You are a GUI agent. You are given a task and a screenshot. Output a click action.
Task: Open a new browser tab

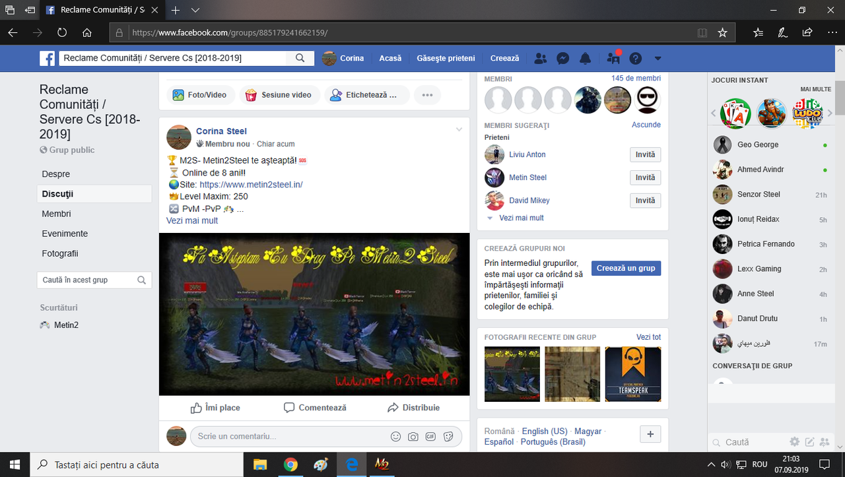(176, 11)
